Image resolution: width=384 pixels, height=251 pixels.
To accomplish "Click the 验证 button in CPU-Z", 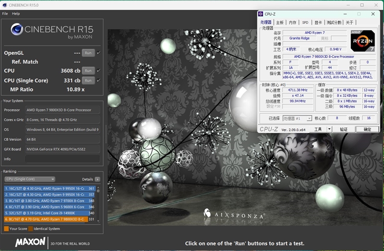I will pos(344,129).
